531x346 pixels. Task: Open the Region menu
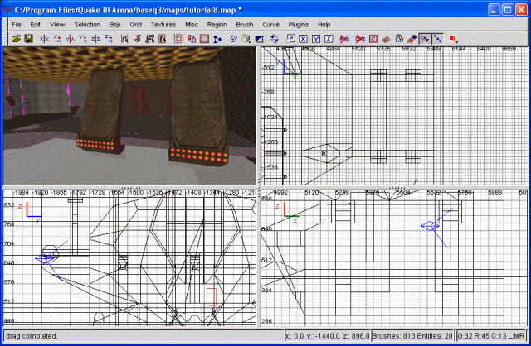(x=217, y=25)
